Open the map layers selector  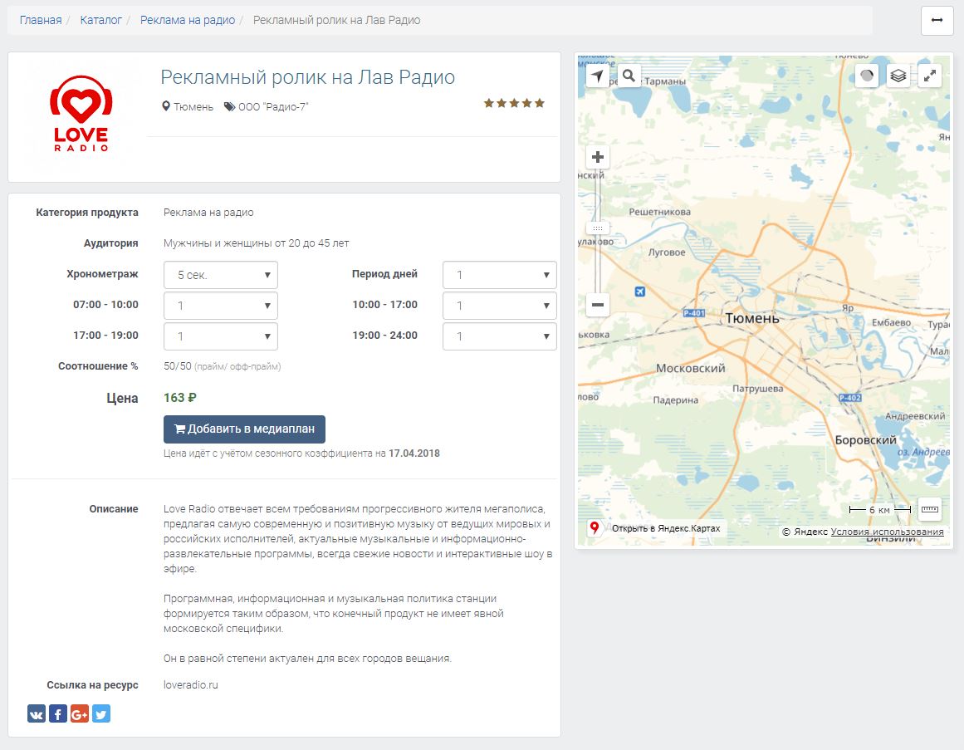click(898, 76)
